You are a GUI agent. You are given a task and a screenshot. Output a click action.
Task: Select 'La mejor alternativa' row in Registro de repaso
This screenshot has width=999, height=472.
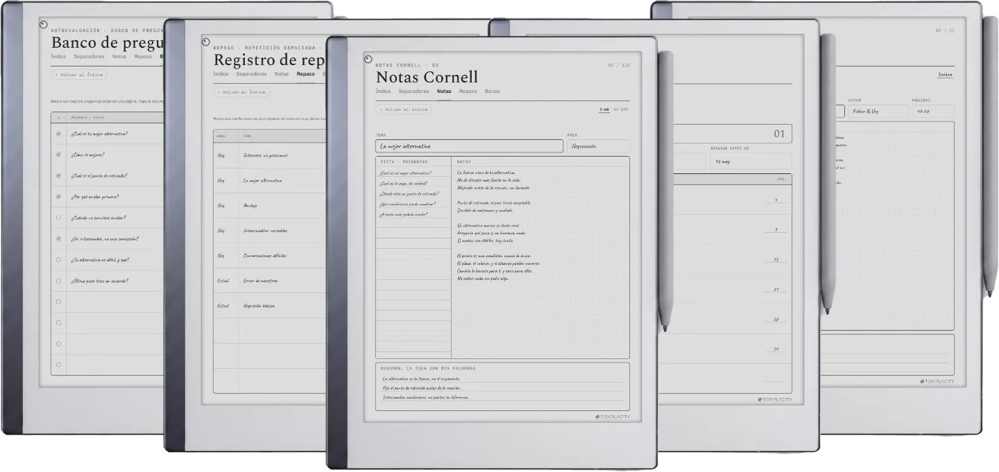click(269, 180)
